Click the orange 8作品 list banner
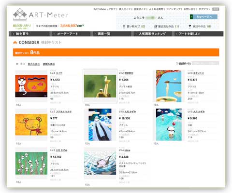 [116, 53]
